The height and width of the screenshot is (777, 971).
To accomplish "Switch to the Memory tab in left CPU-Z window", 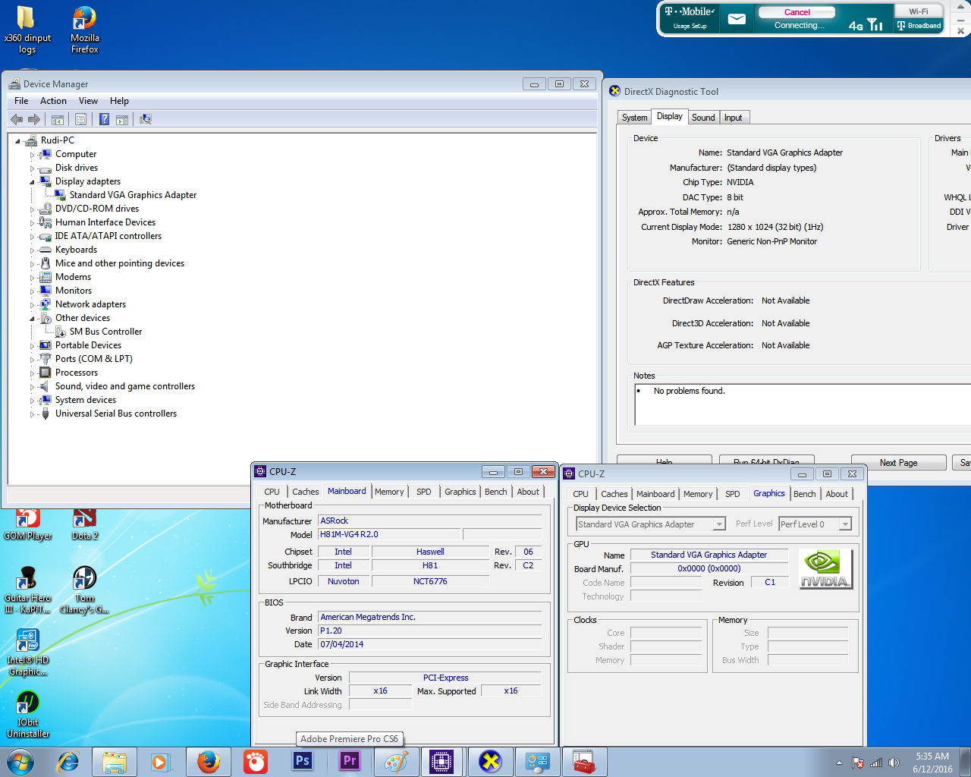I will pyautogui.click(x=389, y=492).
